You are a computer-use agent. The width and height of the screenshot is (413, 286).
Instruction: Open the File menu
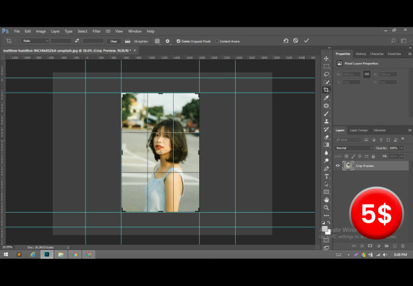[17, 32]
